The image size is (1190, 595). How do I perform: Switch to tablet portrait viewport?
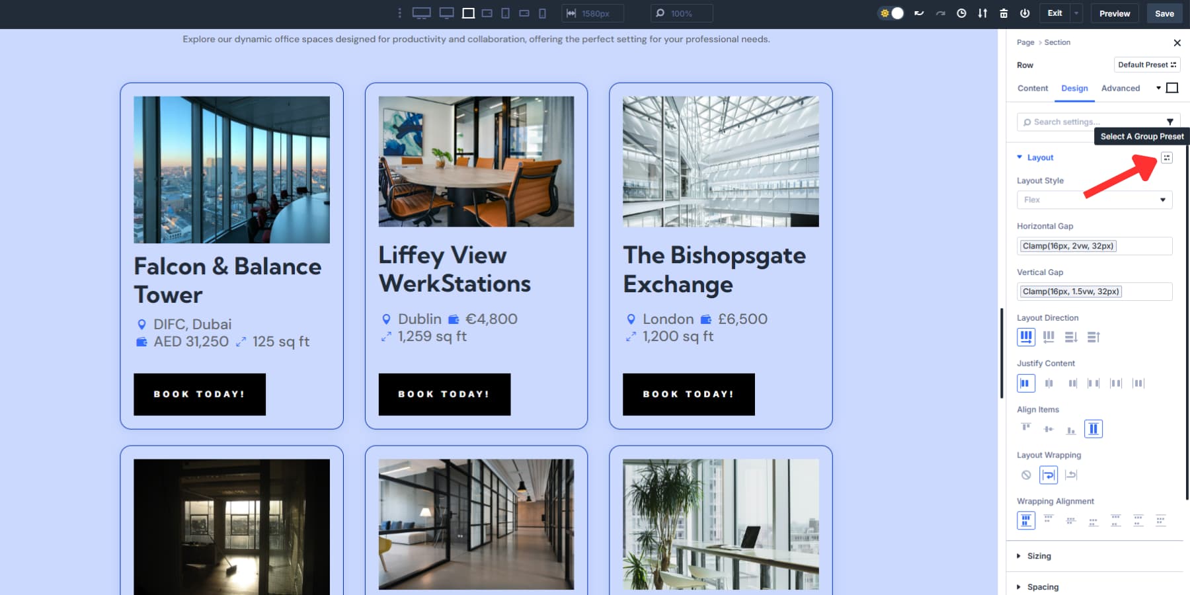506,13
